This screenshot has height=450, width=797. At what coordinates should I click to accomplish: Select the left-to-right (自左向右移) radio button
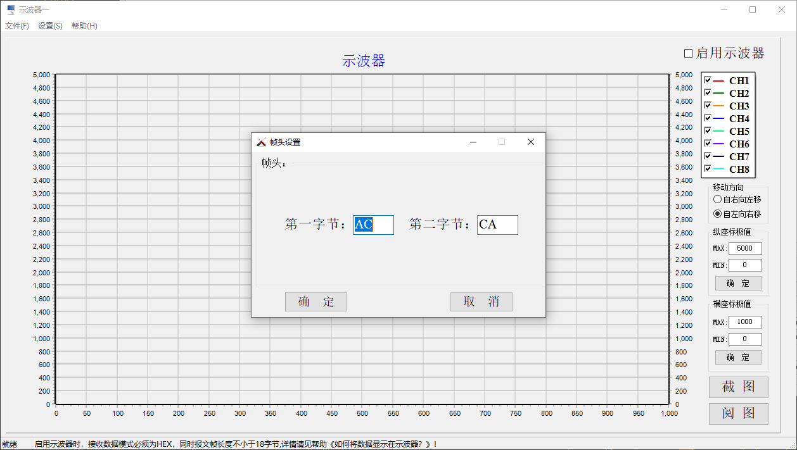coord(718,214)
